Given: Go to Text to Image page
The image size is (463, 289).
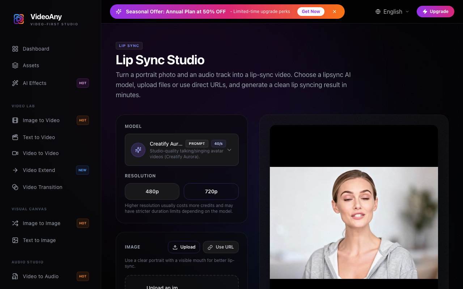Looking at the screenshot, I should 39,240.
